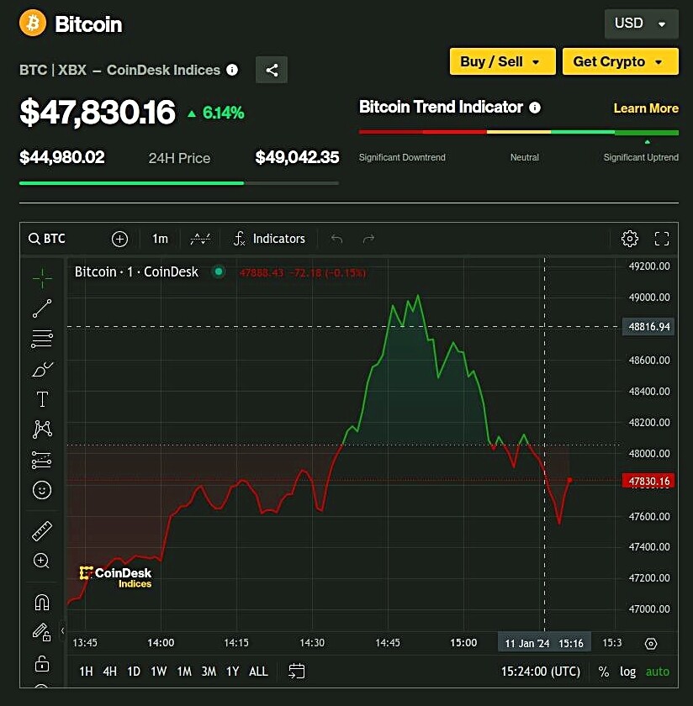This screenshot has width=693, height=706.
Task: Select the 1Y time range
Action: 232,672
